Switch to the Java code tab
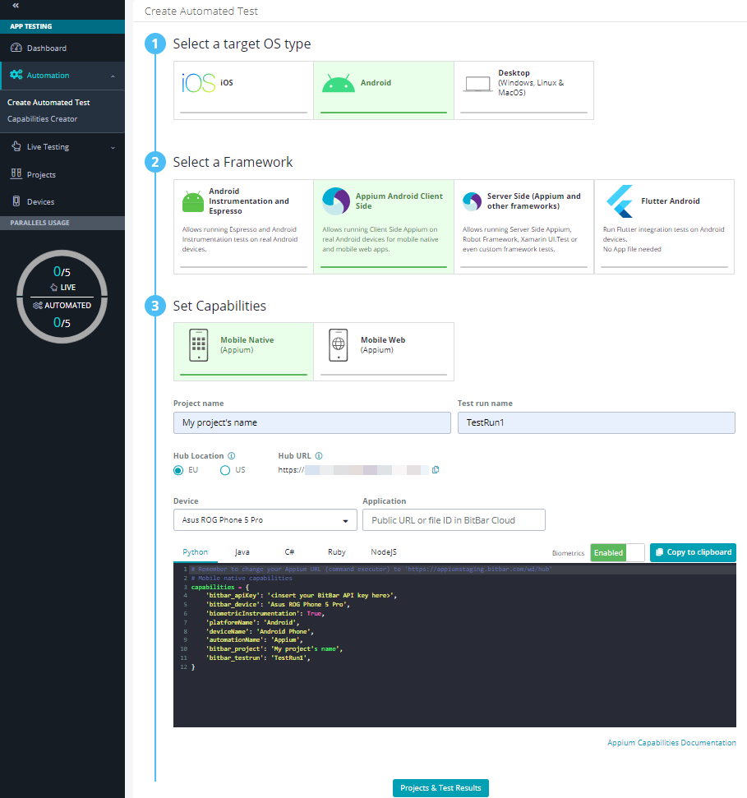This screenshot has height=798, width=747. [x=242, y=552]
